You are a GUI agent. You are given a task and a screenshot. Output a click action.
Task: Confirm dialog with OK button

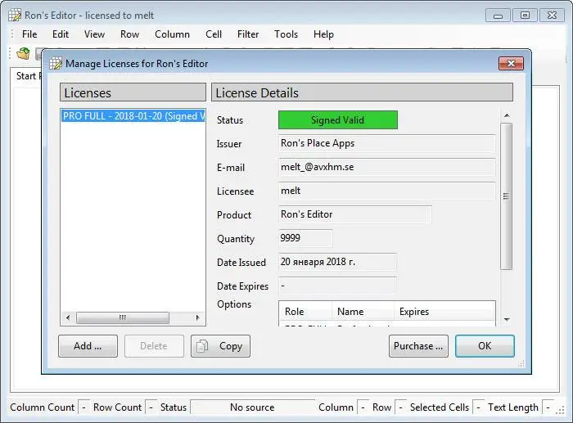click(x=485, y=346)
